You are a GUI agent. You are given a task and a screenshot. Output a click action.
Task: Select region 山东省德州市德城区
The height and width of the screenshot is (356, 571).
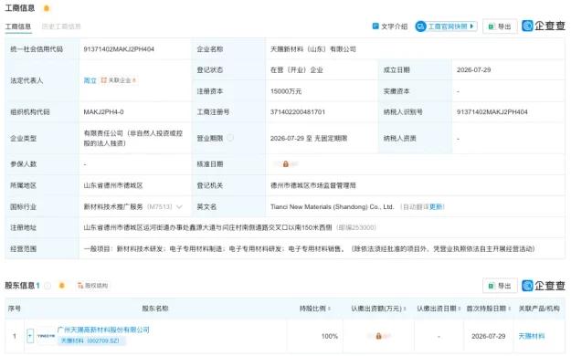[x=113, y=185]
